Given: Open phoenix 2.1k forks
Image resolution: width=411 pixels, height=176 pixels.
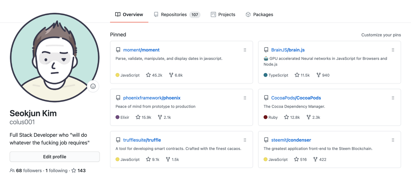Looking at the screenshot, I should [x=164, y=117].
